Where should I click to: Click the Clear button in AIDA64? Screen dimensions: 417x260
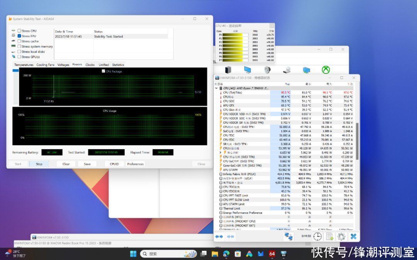click(x=66, y=164)
